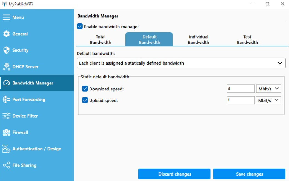Image resolution: width=289 pixels, height=181 pixels.
Task: Switch to the Individual Bandwidth tab
Action: click(x=198, y=40)
